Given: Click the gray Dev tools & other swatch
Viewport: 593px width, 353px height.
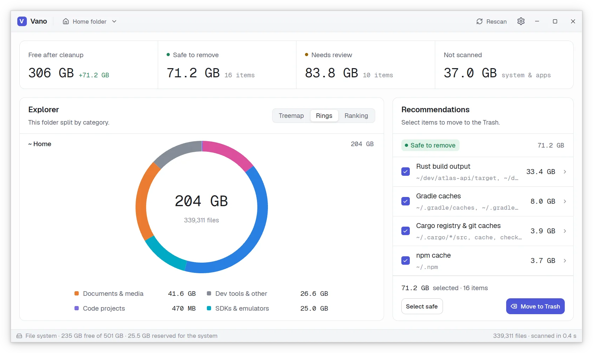Looking at the screenshot, I should [x=209, y=293].
